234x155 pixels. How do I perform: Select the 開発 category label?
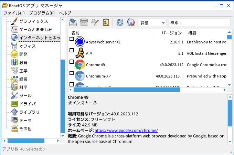(23, 54)
